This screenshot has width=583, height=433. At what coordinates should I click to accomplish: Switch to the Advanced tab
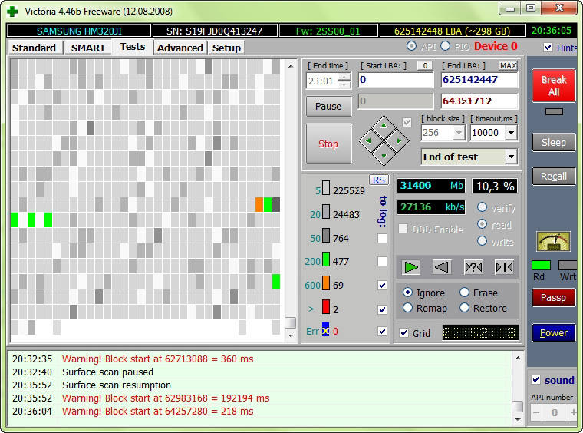(180, 48)
